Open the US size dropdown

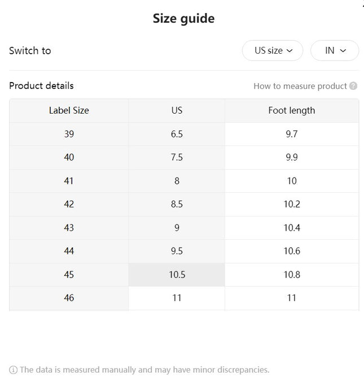(273, 51)
